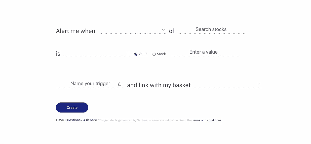311x144 pixels.
Task: Click the 'Enter a value' input
Action: (x=203, y=52)
